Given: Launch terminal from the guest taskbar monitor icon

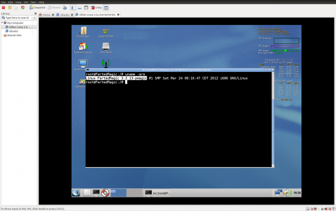Looking at the screenshot, I should coord(96,193).
